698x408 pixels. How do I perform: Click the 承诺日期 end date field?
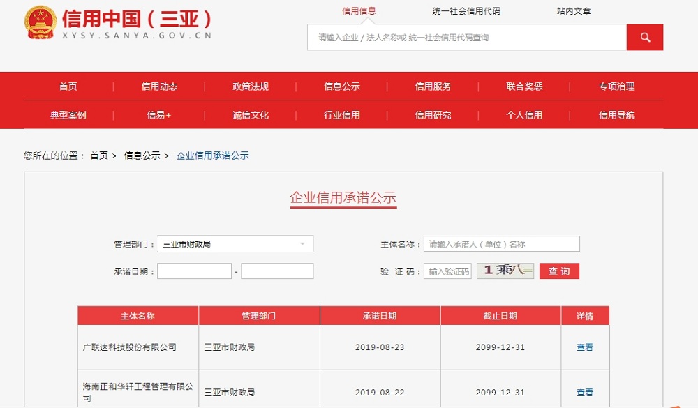tap(277, 271)
